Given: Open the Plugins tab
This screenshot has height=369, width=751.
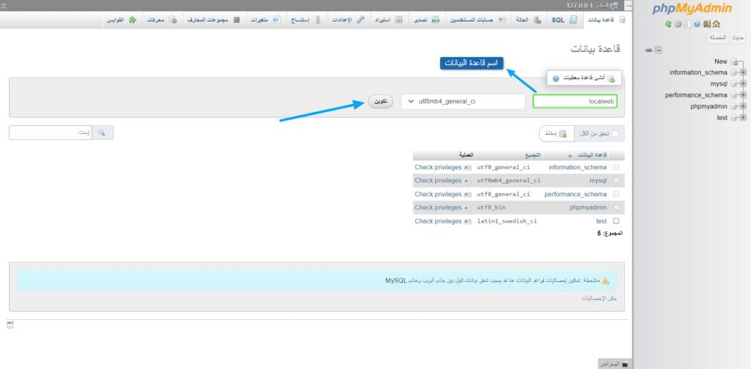Looking at the screenshot, I should [122, 20].
